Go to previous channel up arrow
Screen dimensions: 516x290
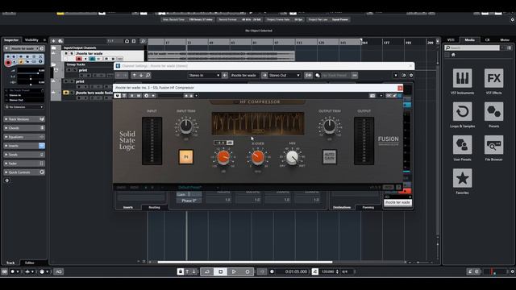[135, 75]
